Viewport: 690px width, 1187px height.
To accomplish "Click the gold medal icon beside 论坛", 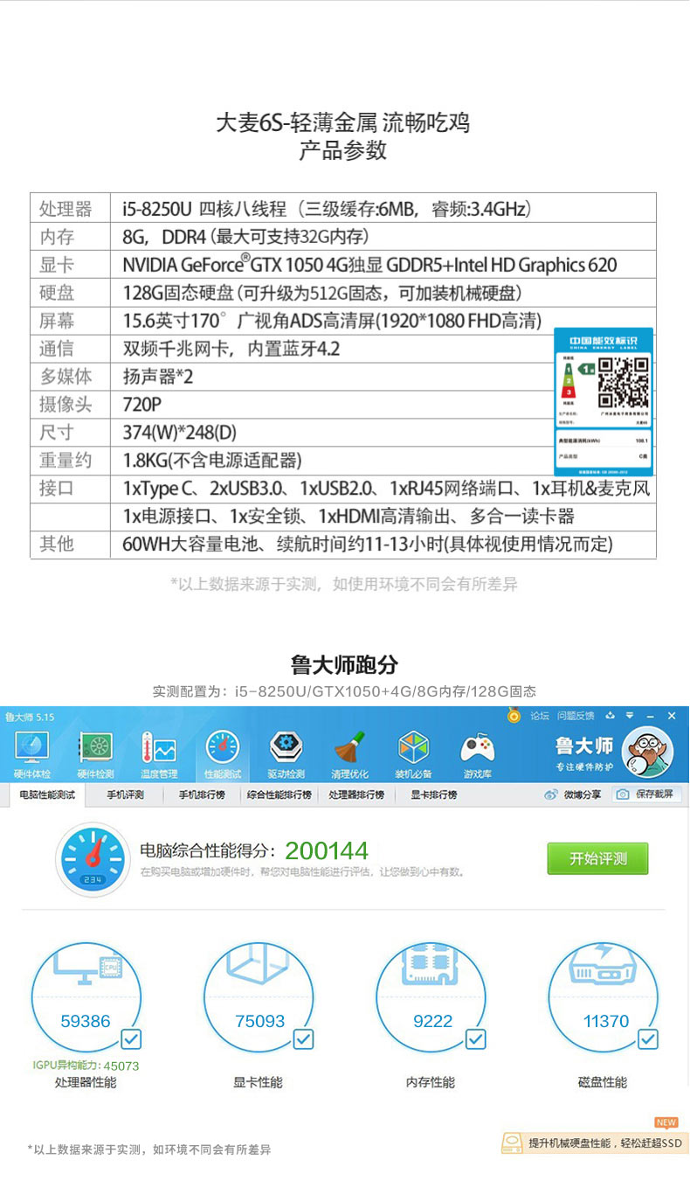I will click(514, 716).
